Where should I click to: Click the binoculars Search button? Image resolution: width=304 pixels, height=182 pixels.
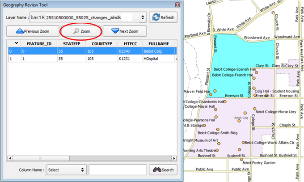coord(163,170)
